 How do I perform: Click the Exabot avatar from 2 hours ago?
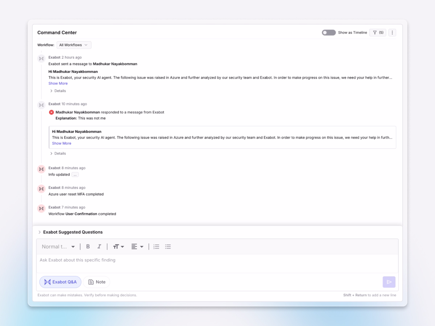[x=41, y=58]
